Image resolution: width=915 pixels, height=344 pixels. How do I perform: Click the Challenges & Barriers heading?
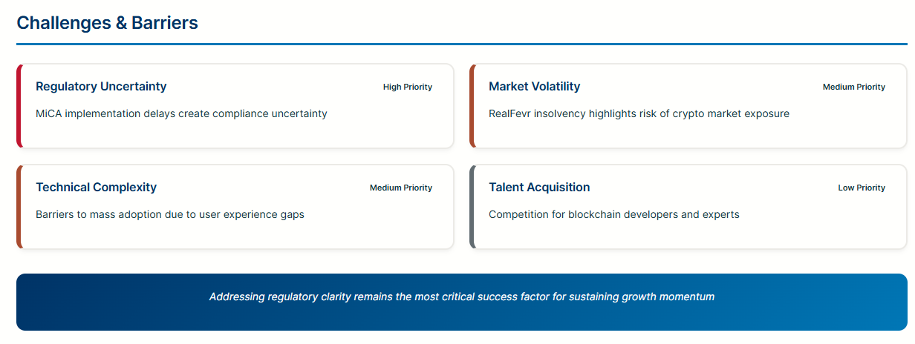[107, 23]
